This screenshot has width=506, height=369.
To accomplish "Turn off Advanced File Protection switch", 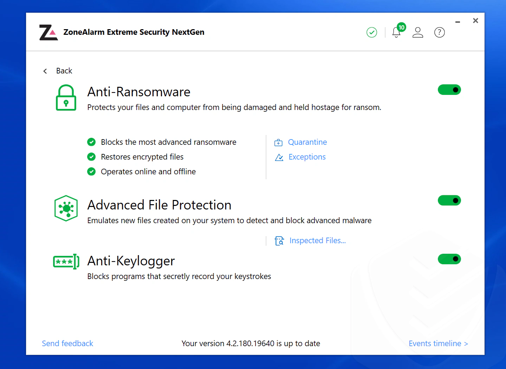I will click(x=449, y=200).
